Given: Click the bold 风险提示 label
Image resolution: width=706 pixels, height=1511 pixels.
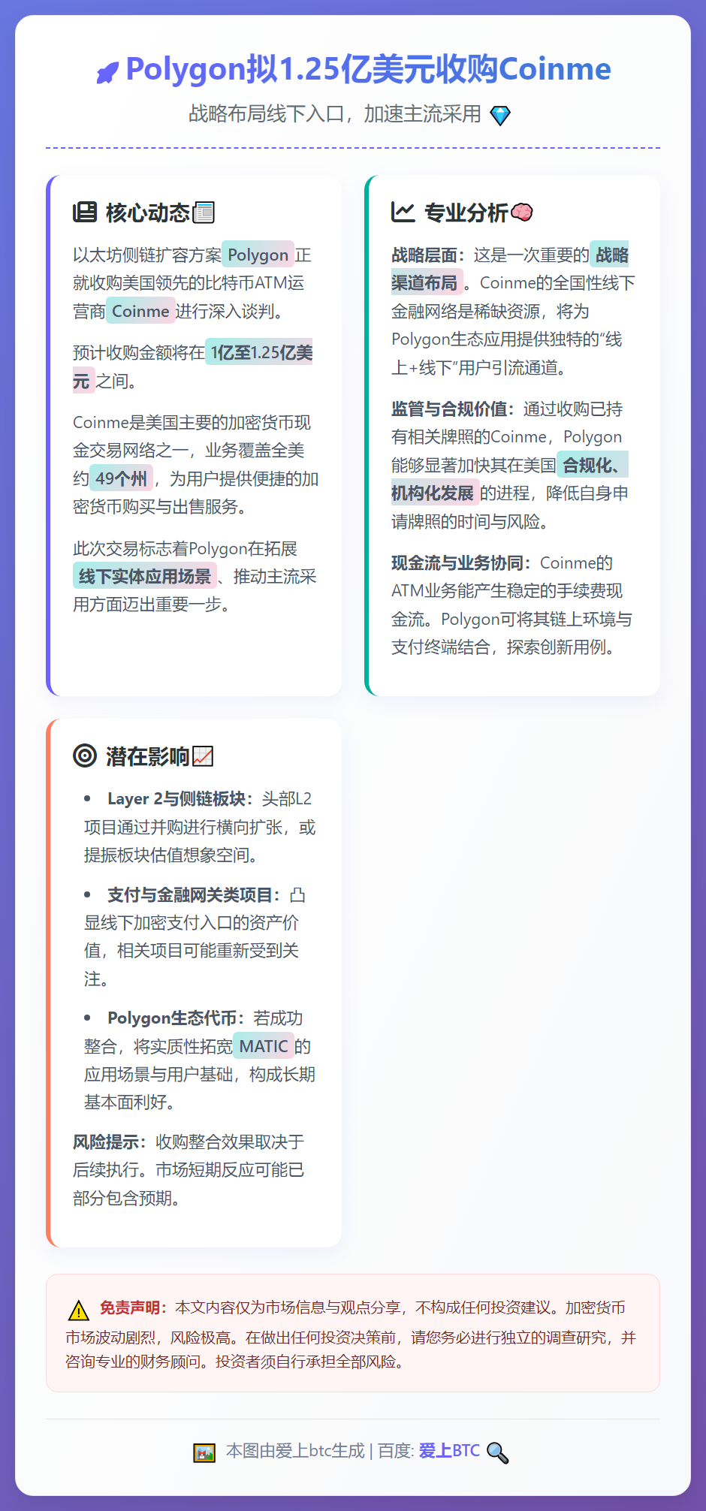Looking at the screenshot, I should pyautogui.click(x=110, y=1142).
